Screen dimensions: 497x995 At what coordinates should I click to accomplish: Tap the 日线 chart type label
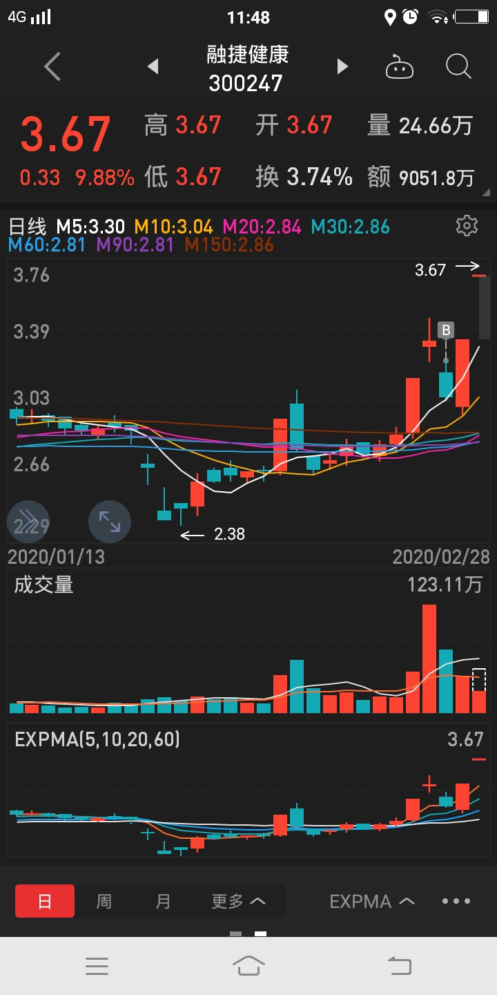coord(27,227)
